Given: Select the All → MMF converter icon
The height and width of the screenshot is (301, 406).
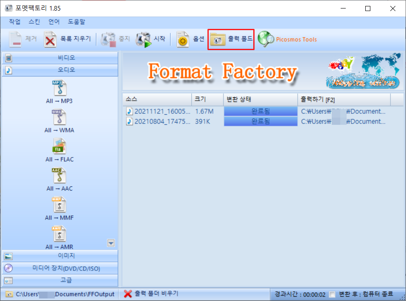Looking at the screenshot, I should point(59,204).
